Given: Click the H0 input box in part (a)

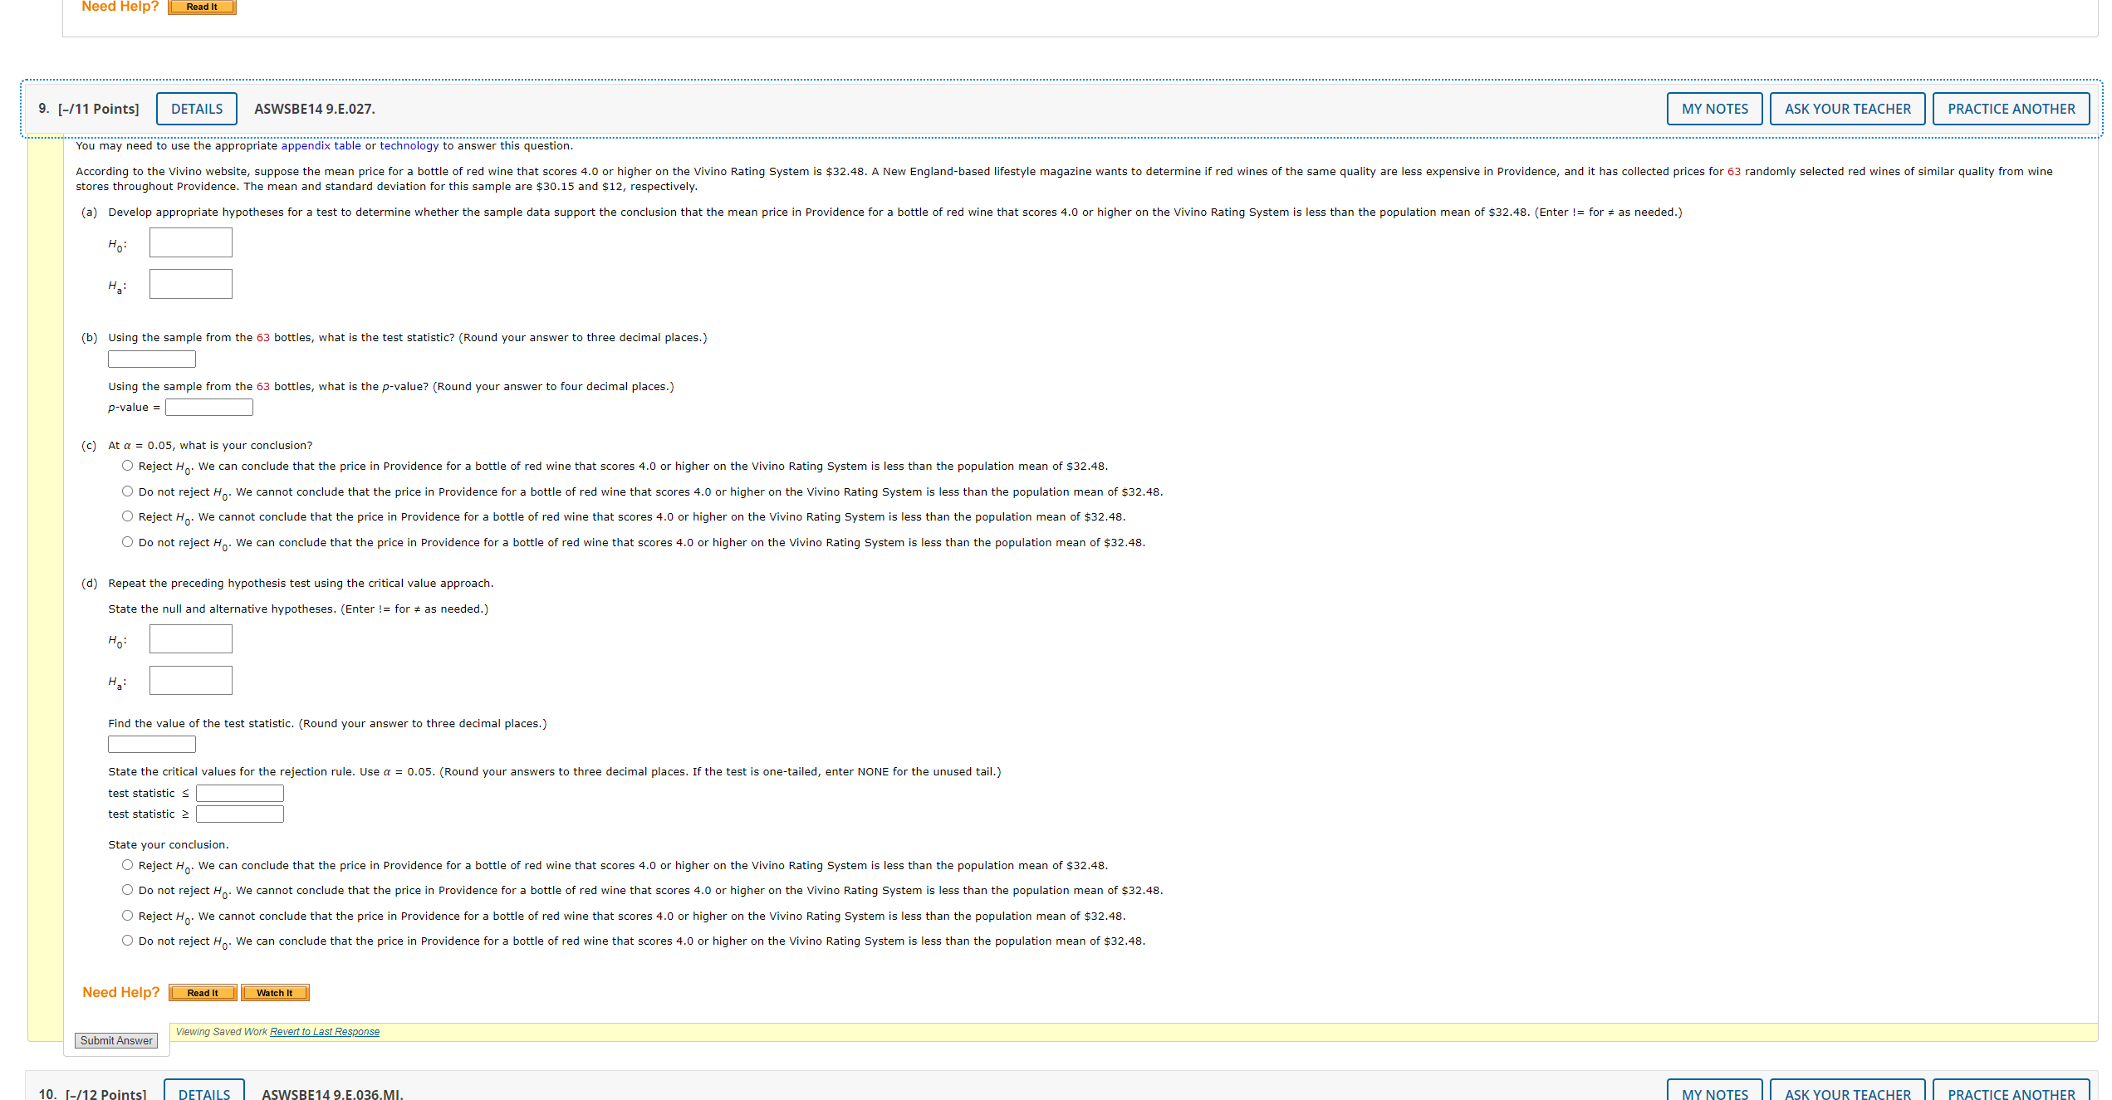Looking at the screenshot, I should [x=191, y=242].
